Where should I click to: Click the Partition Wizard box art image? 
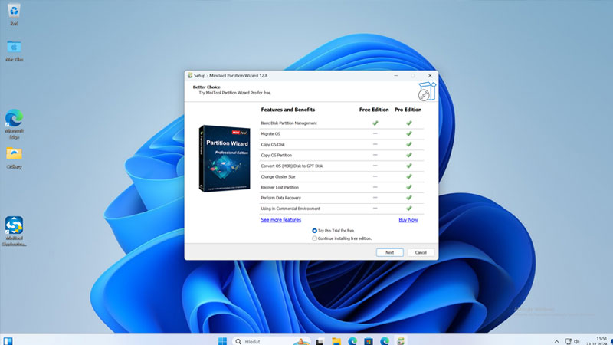point(224,159)
